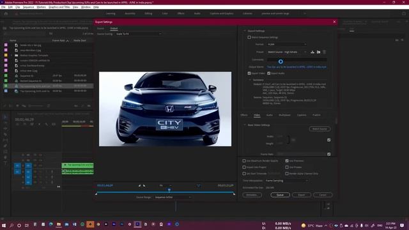The height and width of the screenshot is (230, 409).
Task: Select the Type tool
Action: coord(5,164)
